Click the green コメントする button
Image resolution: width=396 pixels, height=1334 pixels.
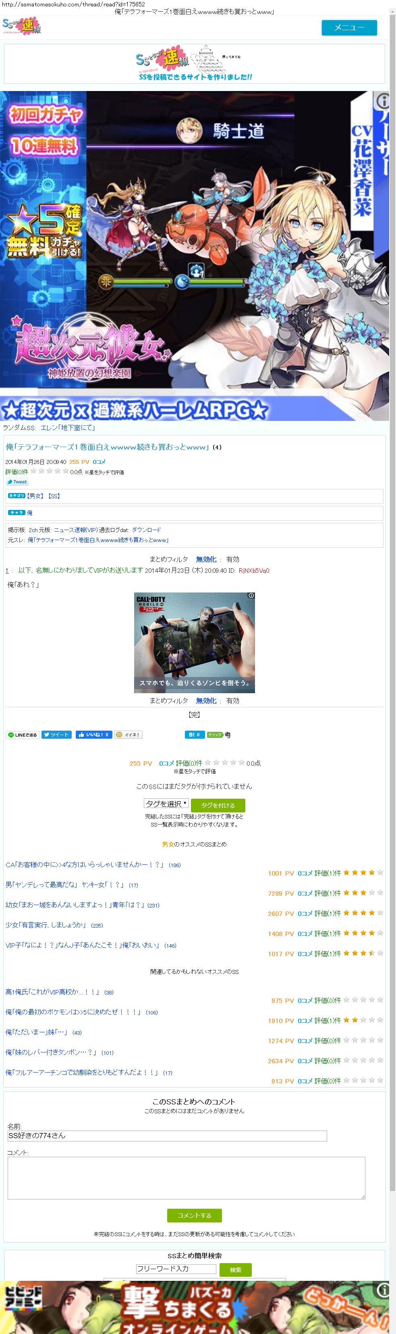pos(194,1216)
